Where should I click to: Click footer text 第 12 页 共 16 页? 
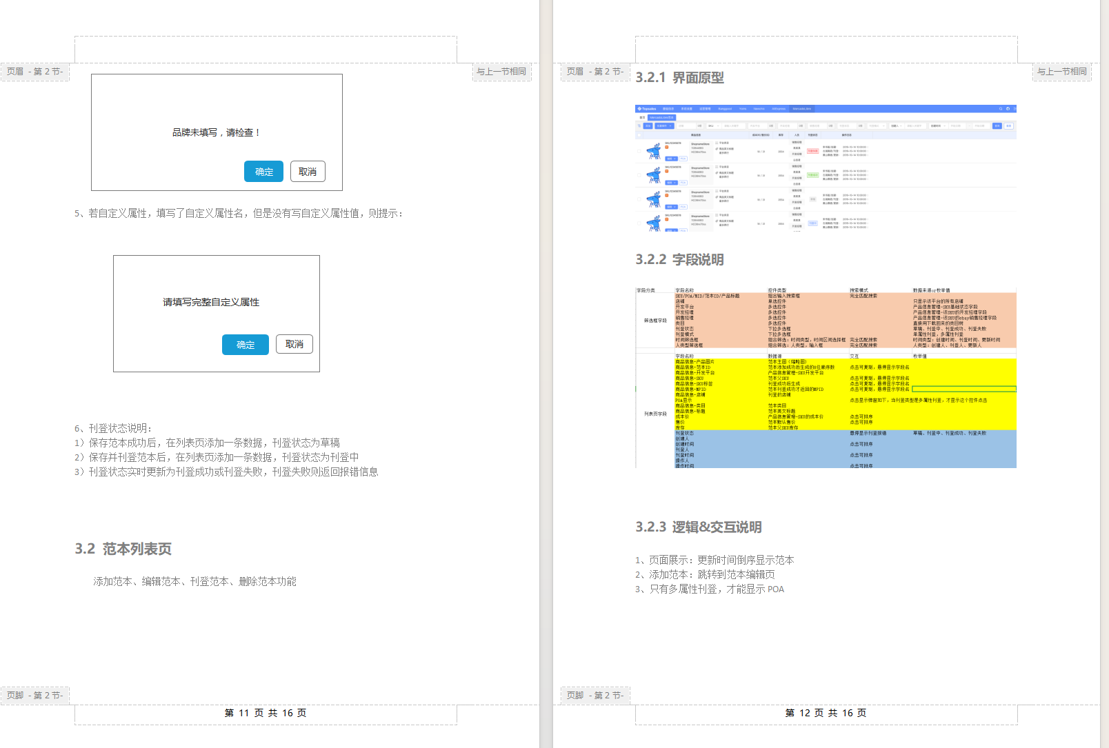tap(826, 713)
